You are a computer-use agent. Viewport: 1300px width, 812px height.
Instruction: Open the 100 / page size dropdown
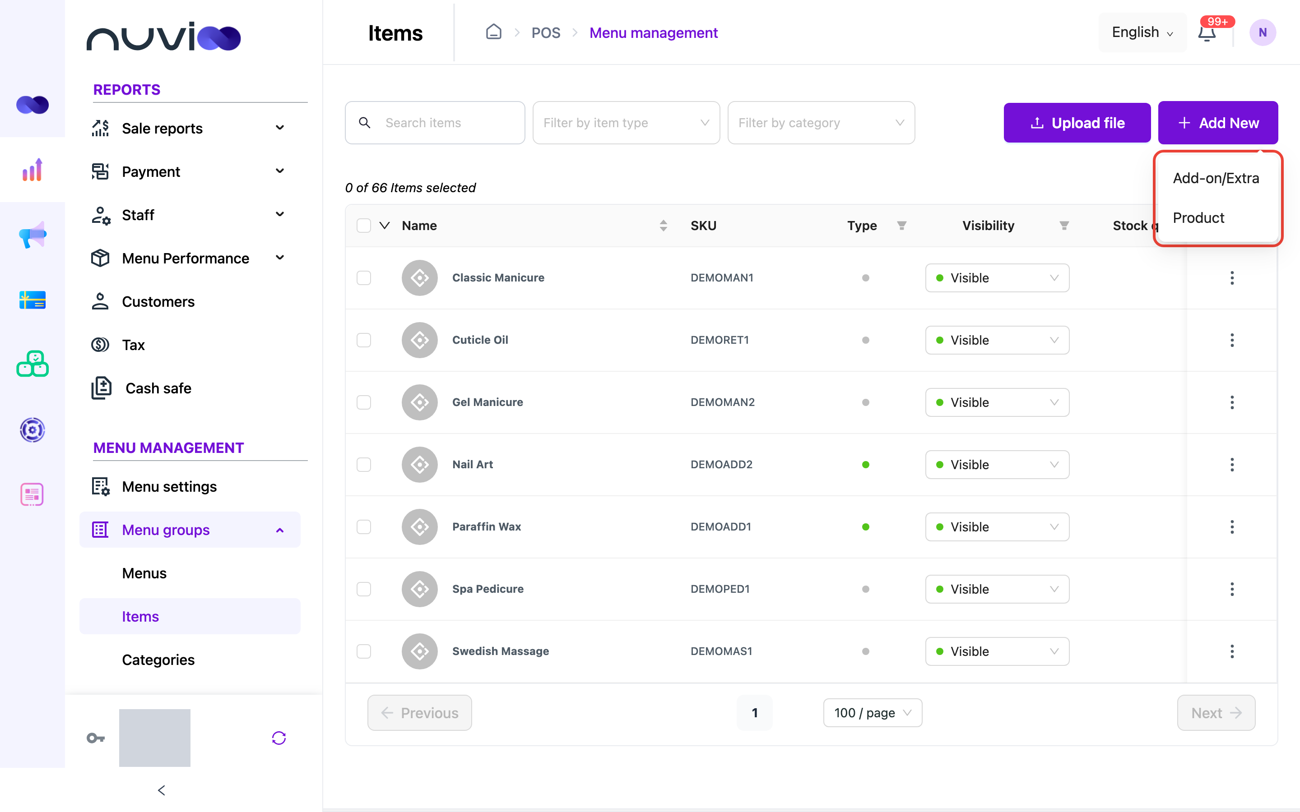[x=873, y=713]
